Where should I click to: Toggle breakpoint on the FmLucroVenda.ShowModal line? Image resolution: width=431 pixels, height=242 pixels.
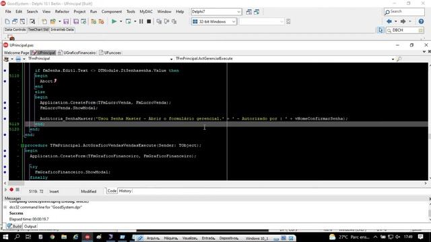coord(5,108)
